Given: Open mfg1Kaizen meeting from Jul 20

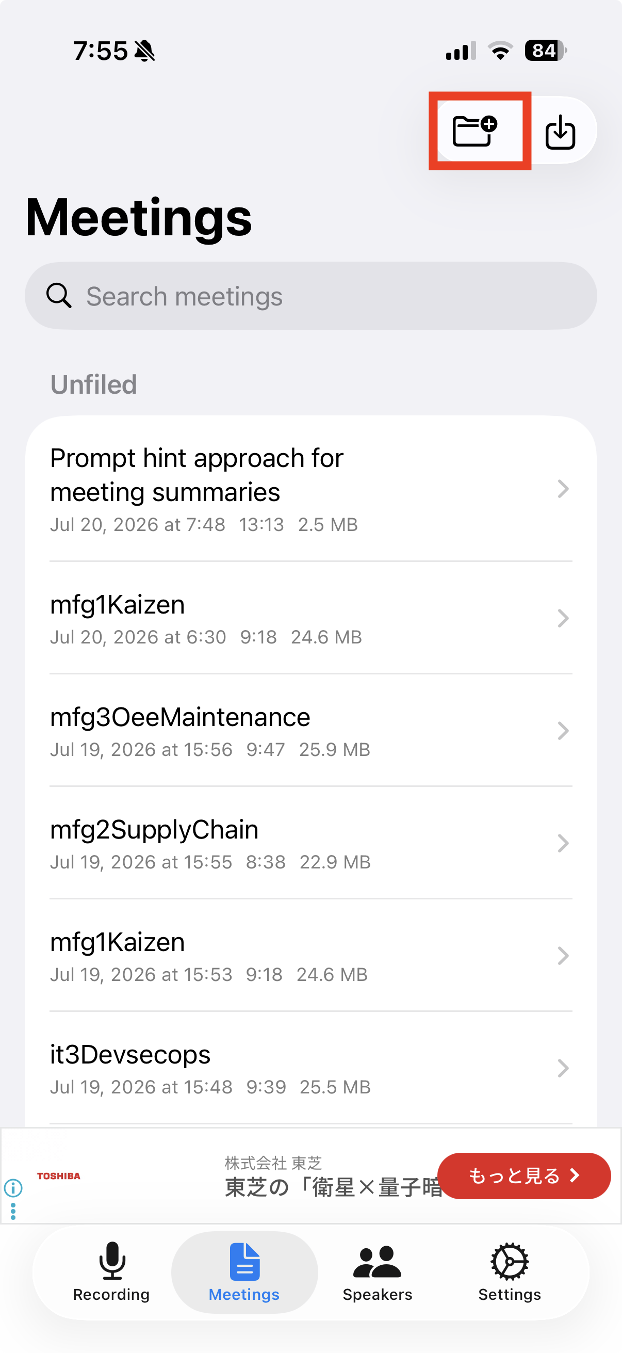Looking at the screenshot, I should click(x=310, y=618).
